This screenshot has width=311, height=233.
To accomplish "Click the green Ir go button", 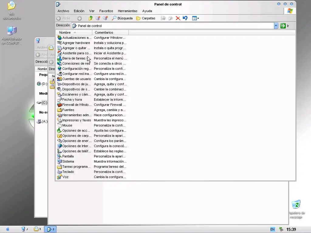I will (285, 26).
